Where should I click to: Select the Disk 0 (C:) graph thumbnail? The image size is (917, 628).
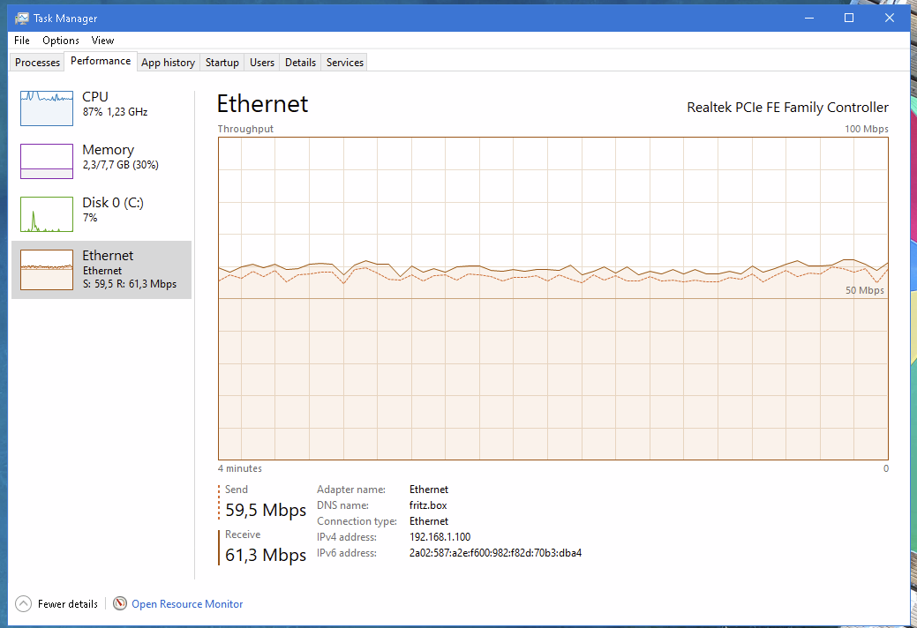47,214
